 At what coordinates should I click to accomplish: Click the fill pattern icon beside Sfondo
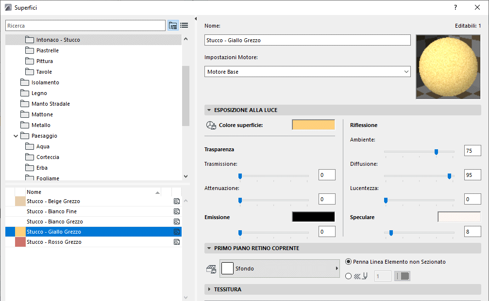tap(211, 269)
